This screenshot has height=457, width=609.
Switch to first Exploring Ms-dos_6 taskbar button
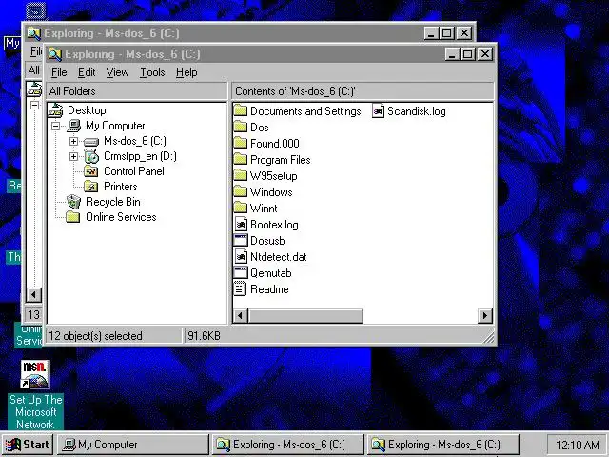tap(287, 445)
